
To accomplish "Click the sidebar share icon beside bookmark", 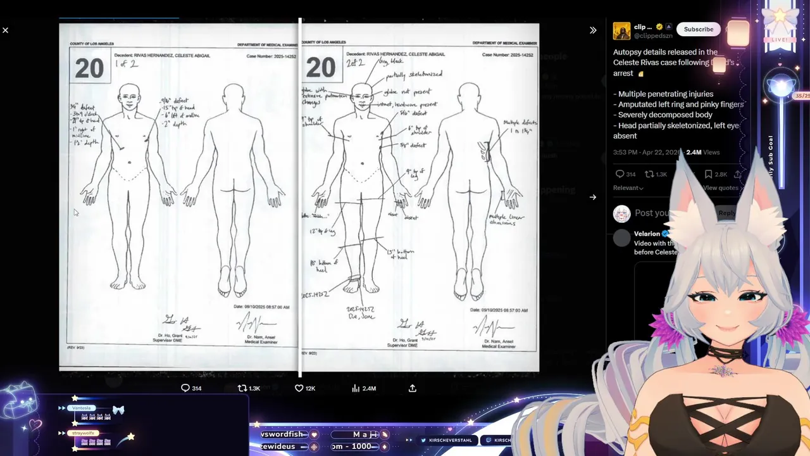I will coord(738,174).
